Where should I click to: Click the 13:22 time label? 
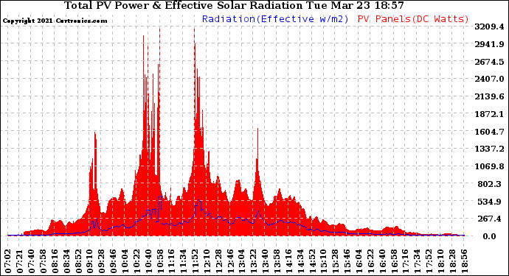pos(253,261)
